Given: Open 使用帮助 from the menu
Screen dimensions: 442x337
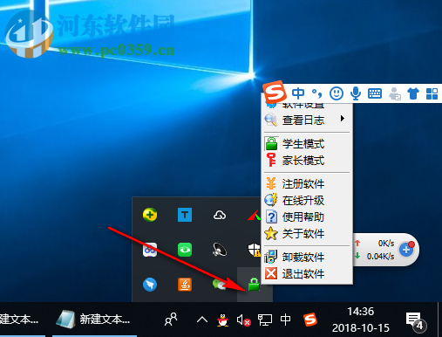Looking at the screenshot, I should pyautogui.click(x=307, y=217).
